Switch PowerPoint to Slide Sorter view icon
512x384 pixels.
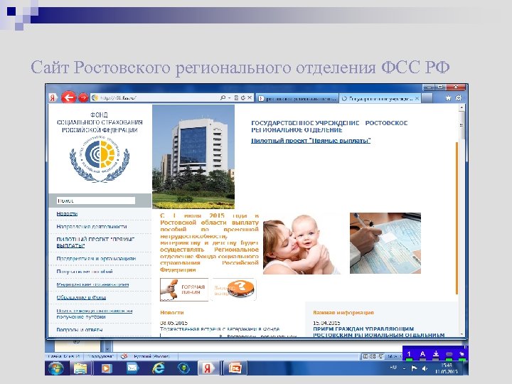click(373, 356)
